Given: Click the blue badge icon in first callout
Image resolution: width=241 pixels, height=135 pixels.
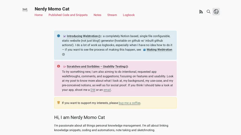Looking at the screenshot, I should click(x=58, y=36).
